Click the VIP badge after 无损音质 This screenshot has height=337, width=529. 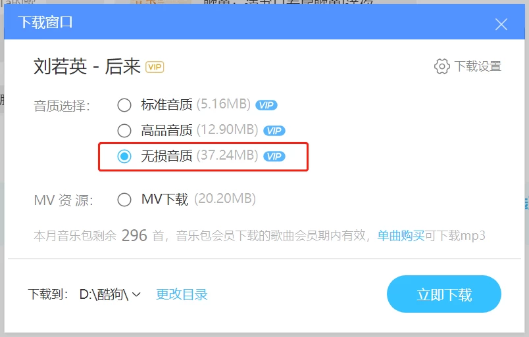pyautogui.click(x=274, y=156)
